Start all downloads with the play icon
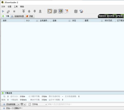 3,11
